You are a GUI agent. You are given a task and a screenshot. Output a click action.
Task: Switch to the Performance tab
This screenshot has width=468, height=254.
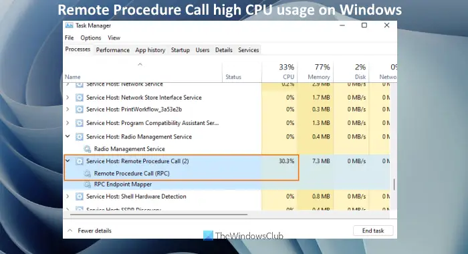click(x=113, y=50)
